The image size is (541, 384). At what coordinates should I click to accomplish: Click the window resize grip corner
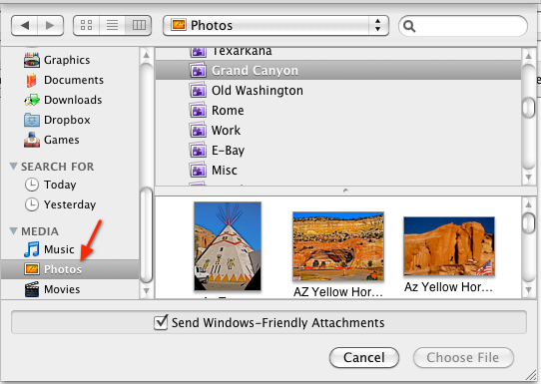coord(531,374)
